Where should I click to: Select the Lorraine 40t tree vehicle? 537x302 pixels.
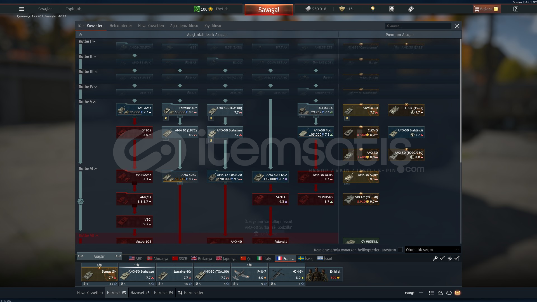coord(180,110)
